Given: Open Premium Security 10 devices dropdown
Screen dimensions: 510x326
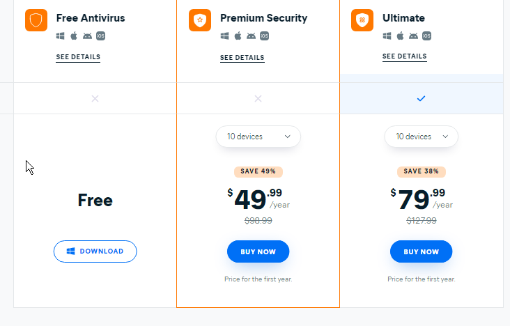Looking at the screenshot, I should pos(258,137).
